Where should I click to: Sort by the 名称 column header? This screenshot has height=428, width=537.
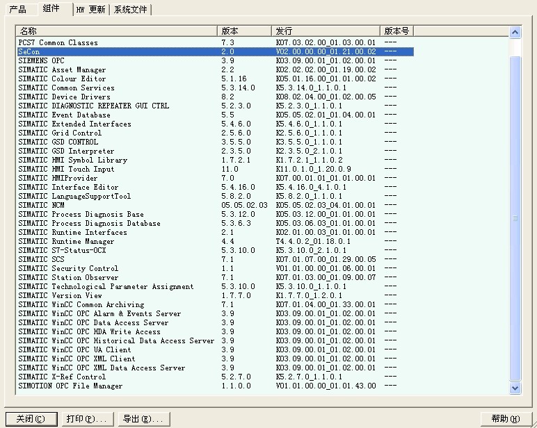coord(116,31)
